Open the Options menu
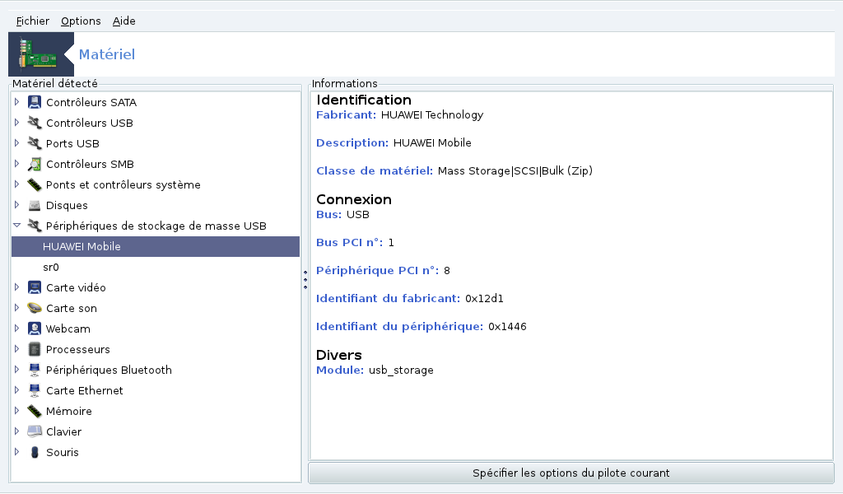This screenshot has height=494, width=843. pyautogui.click(x=81, y=21)
